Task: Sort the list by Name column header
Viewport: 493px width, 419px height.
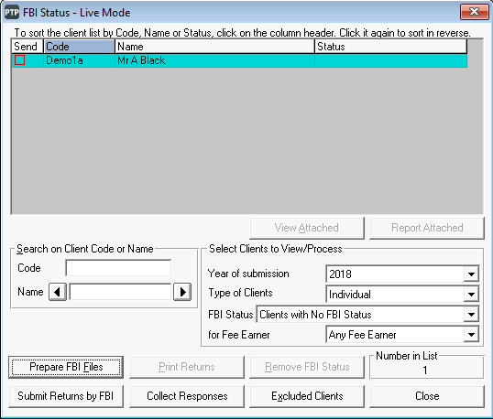Action: click(x=214, y=47)
